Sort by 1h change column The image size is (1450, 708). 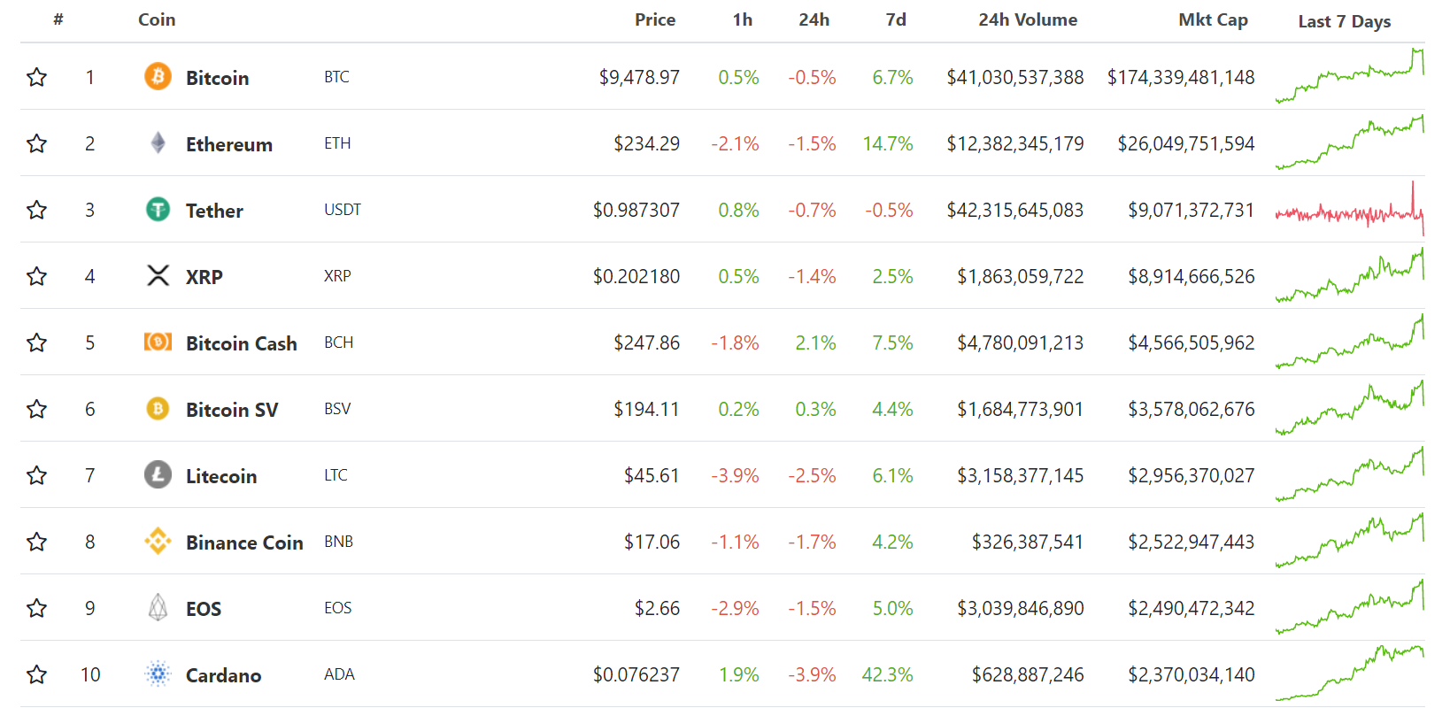coord(743,19)
